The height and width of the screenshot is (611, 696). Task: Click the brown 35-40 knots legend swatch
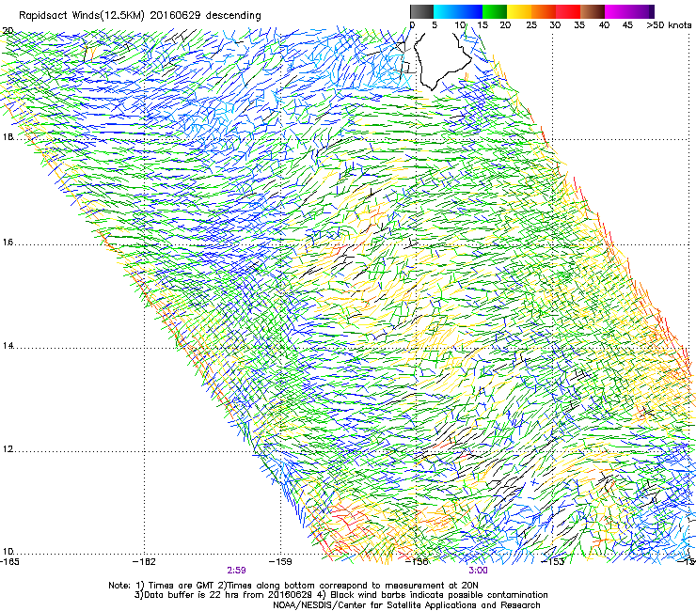(x=593, y=11)
